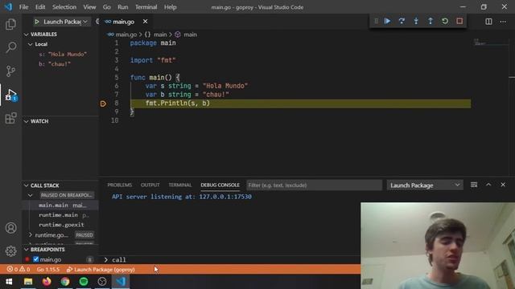Viewport: 515px width, 289px height.
Task: Stop the debug session
Action: tap(459, 22)
